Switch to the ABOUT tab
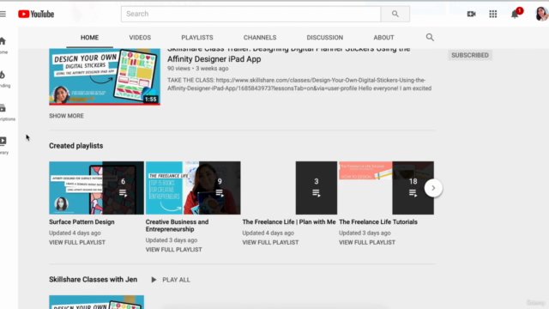The width and height of the screenshot is (549, 309). click(383, 38)
